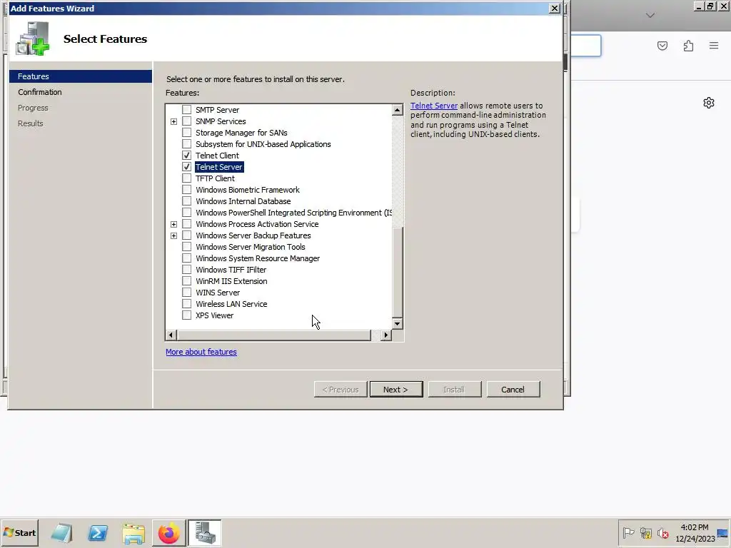Screen dimensions: 731x548
Task: Click the network tray icon
Action: click(x=645, y=532)
